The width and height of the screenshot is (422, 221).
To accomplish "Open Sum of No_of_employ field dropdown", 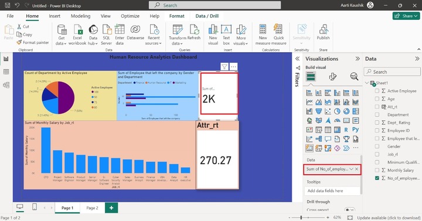I will pos(351,169).
